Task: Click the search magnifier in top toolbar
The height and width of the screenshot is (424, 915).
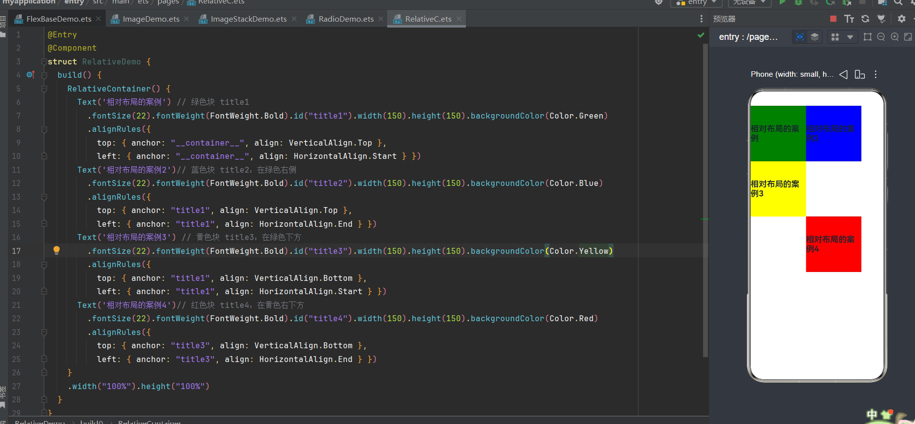Action: point(898,2)
